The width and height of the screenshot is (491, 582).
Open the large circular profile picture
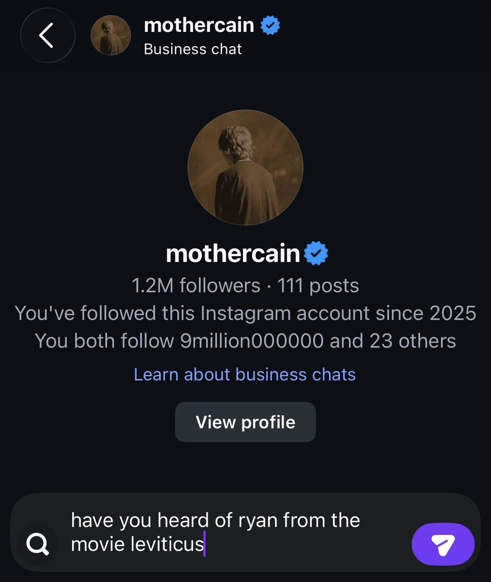click(x=245, y=167)
